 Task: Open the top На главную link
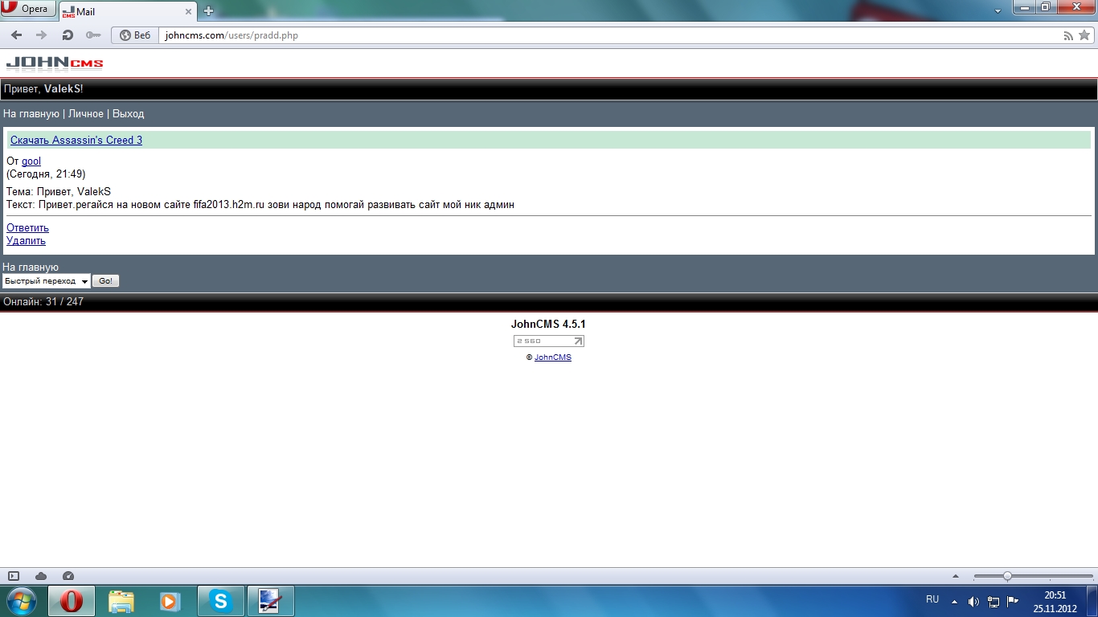pos(31,114)
